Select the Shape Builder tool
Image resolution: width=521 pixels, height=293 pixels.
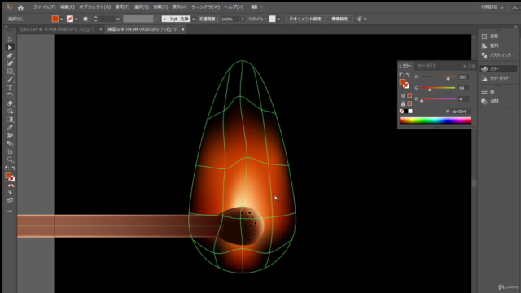coord(10,112)
